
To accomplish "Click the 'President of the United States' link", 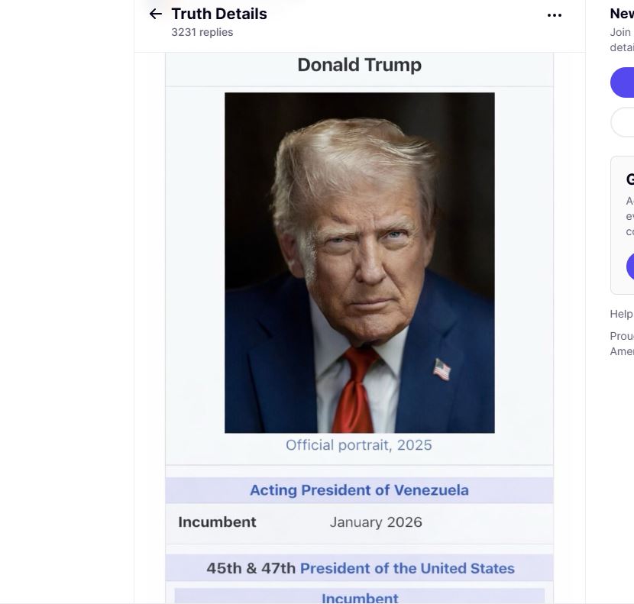I will pyautogui.click(x=407, y=568).
